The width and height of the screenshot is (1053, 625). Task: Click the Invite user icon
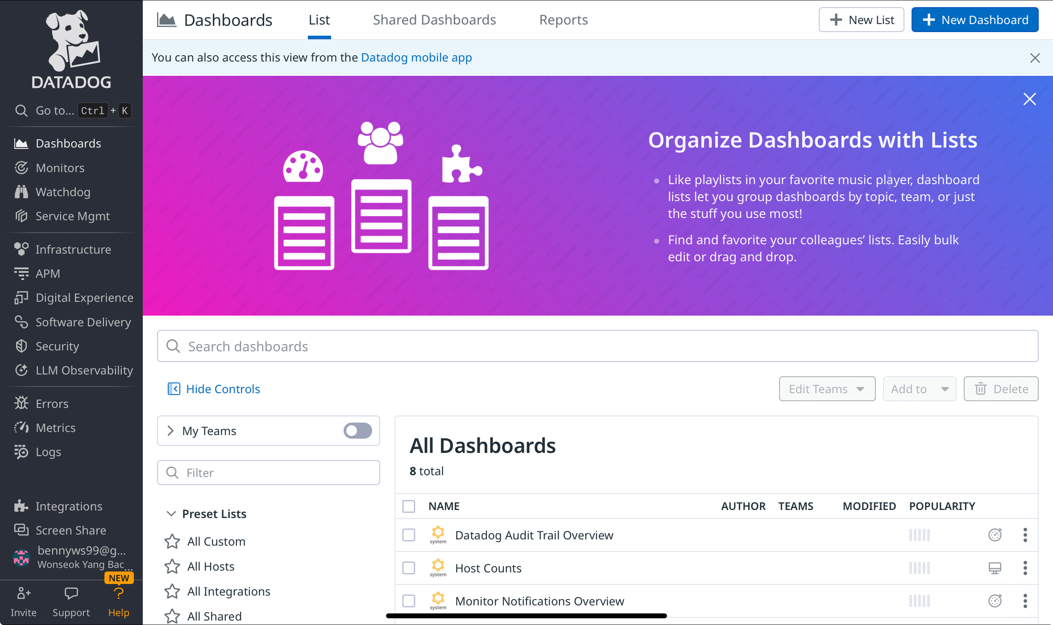pyautogui.click(x=23, y=593)
